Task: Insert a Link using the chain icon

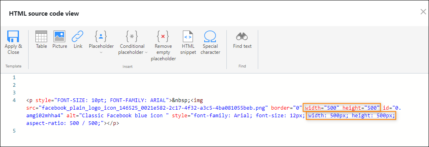Action: pos(78,36)
